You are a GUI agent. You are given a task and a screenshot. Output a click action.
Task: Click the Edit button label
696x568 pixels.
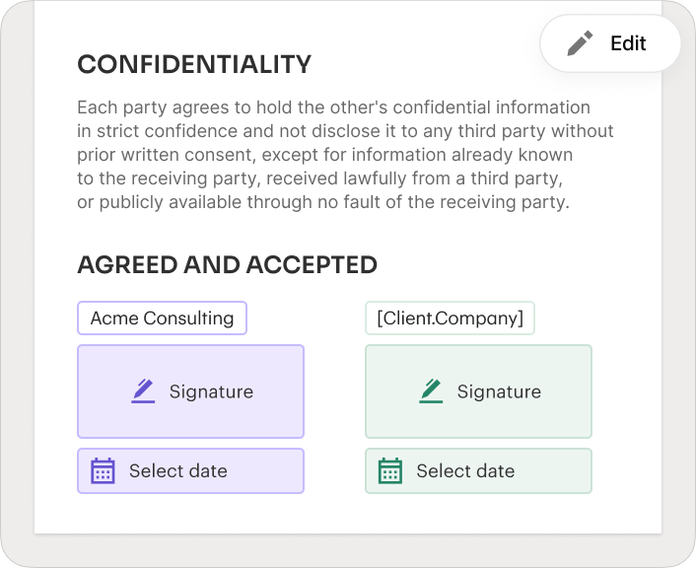tap(628, 43)
